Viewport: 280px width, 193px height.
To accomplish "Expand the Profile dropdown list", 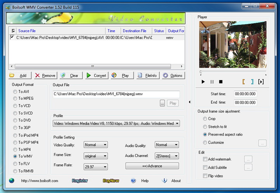I will point(177,123).
